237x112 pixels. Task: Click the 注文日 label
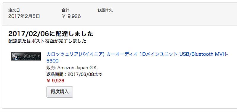pyautogui.click(x=14, y=10)
